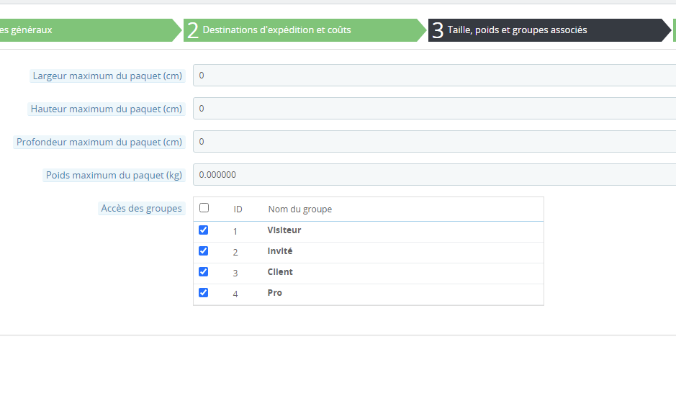
Task: Return to the first step généraux tab
Action: point(86,30)
